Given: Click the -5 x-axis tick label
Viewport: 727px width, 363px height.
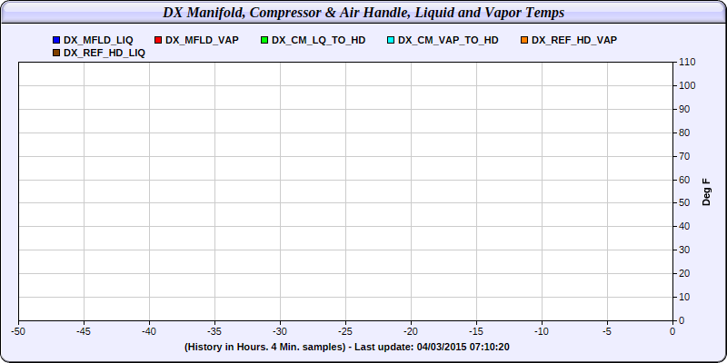Looking at the screenshot, I should (x=607, y=331).
